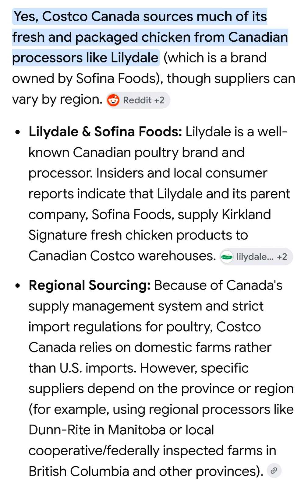Select the 'Lilydale & Sofina Foods:' heading
This screenshot has height=487, width=308.
[105, 132]
